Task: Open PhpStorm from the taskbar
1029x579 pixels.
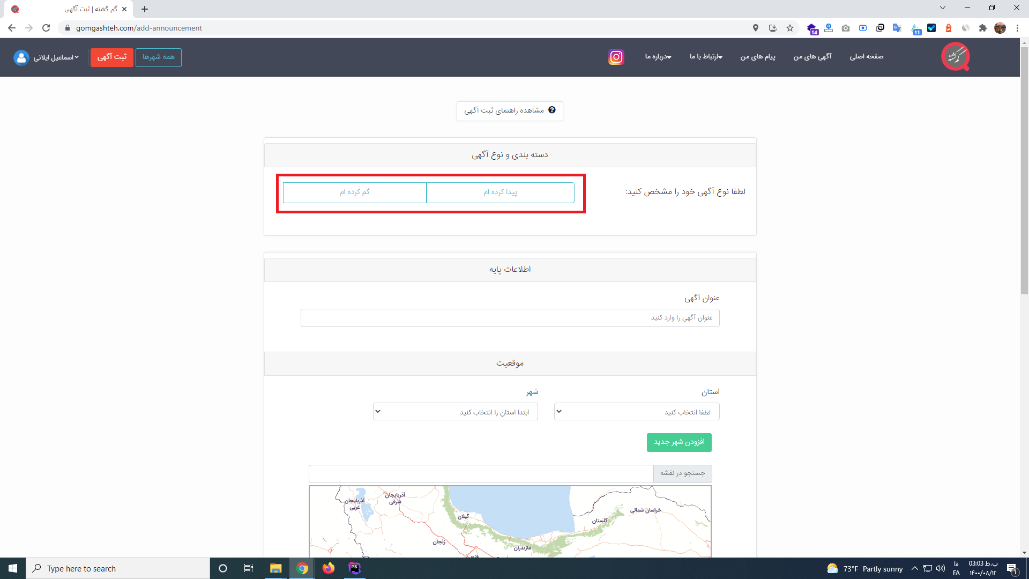Action: coord(354,568)
